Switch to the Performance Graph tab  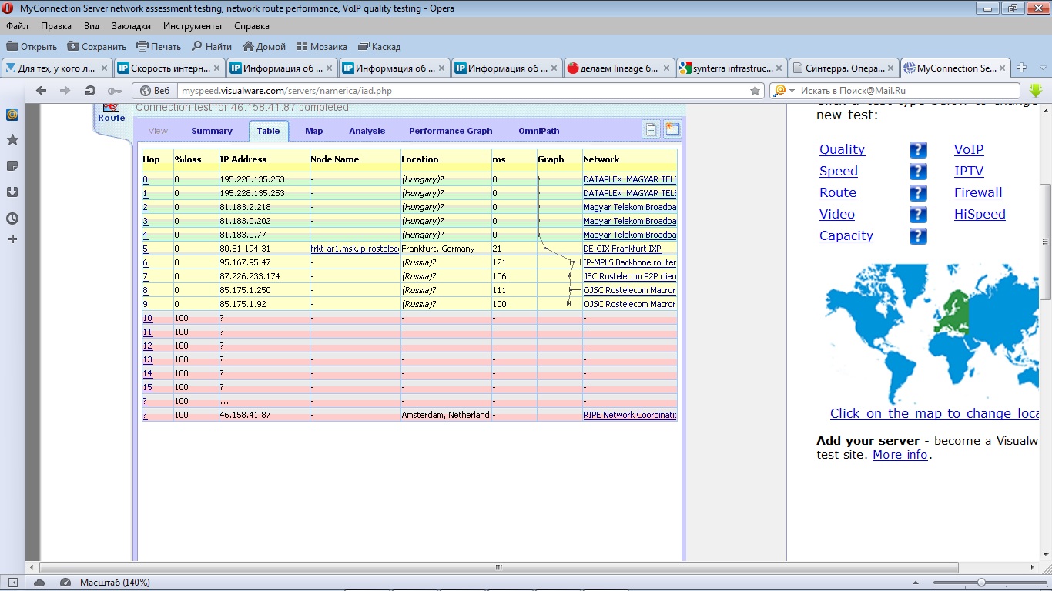(x=451, y=131)
